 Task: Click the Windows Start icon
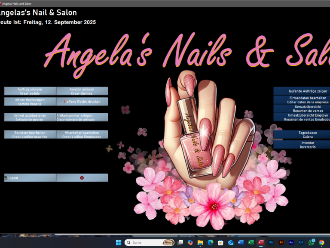tap(118, 242)
